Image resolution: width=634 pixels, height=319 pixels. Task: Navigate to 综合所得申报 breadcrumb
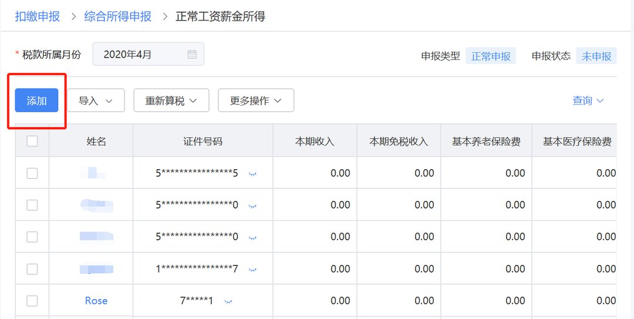coord(117,16)
